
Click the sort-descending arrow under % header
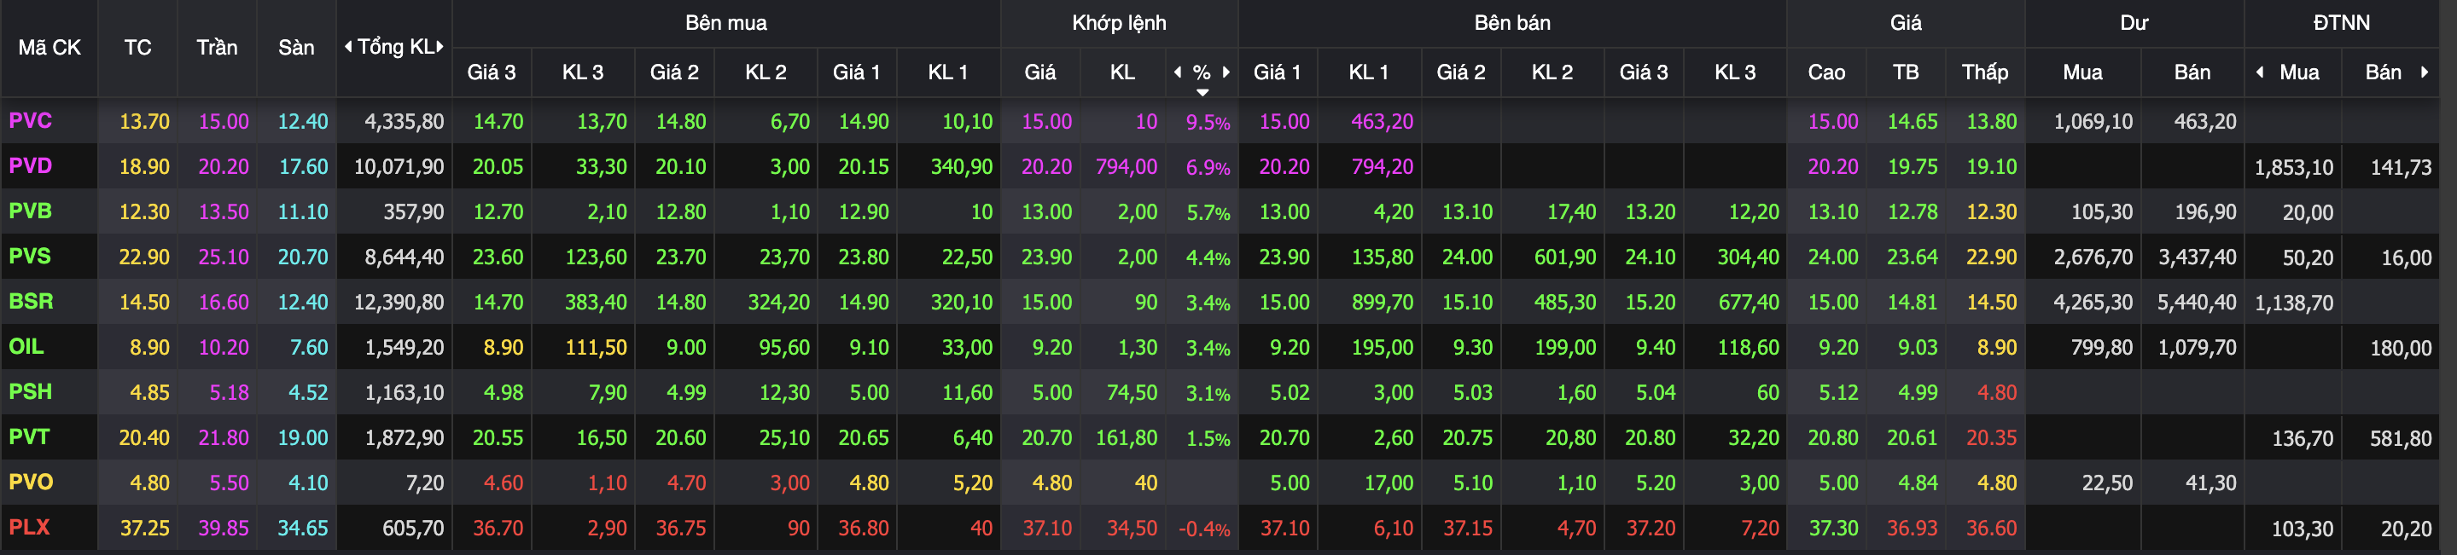pyautogui.click(x=1202, y=92)
